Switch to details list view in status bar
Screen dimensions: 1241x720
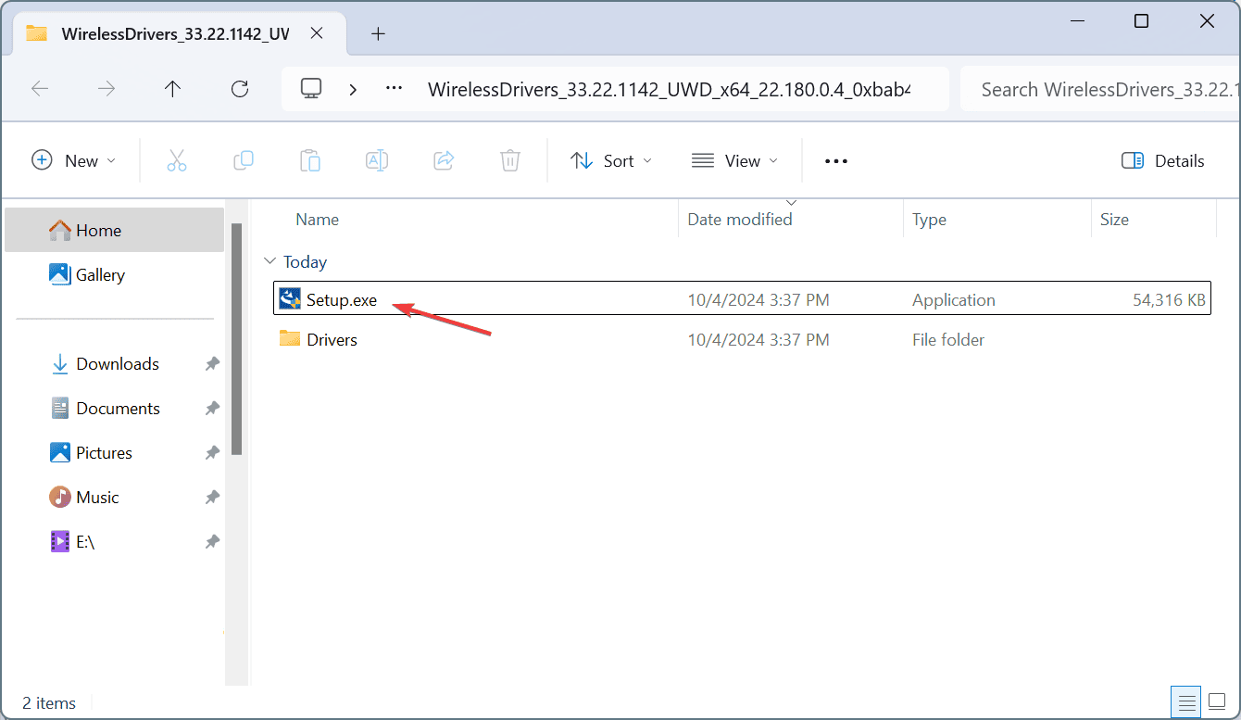(x=1185, y=701)
